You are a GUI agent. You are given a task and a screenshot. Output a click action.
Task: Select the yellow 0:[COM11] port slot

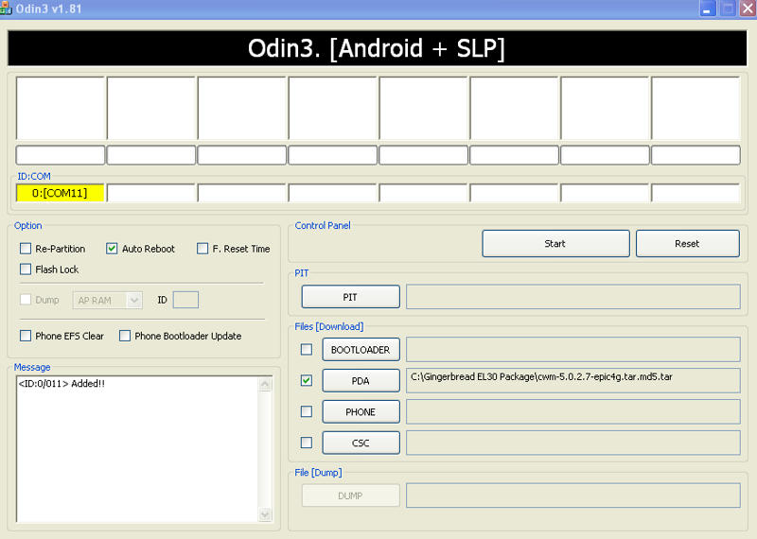tap(60, 193)
